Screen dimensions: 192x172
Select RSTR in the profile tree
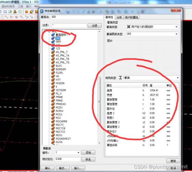(59, 142)
